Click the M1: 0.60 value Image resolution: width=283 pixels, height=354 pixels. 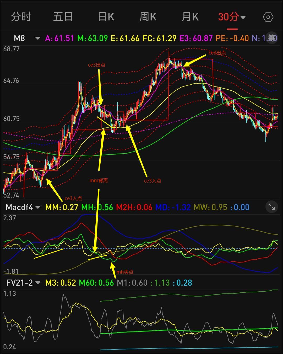132,283
